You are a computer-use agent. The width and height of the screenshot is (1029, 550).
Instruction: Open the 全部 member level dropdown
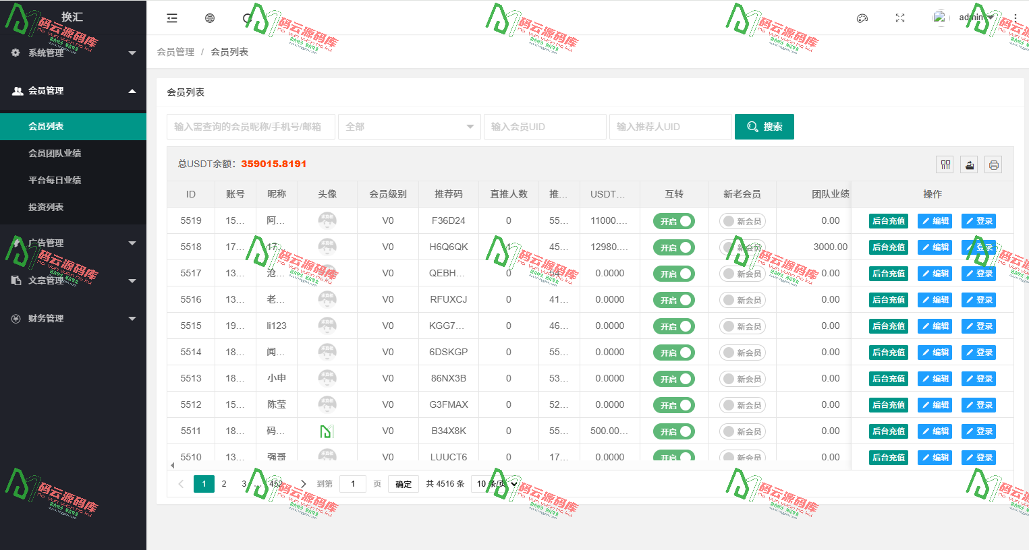point(409,127)
